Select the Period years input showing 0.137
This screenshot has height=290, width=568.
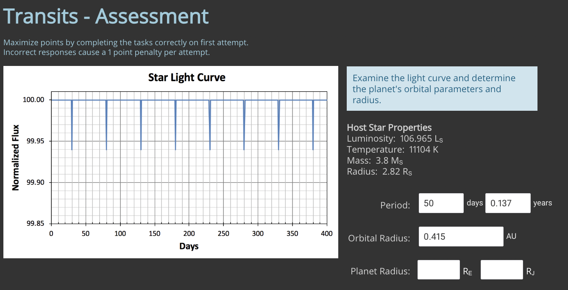[x=508, y=203]
